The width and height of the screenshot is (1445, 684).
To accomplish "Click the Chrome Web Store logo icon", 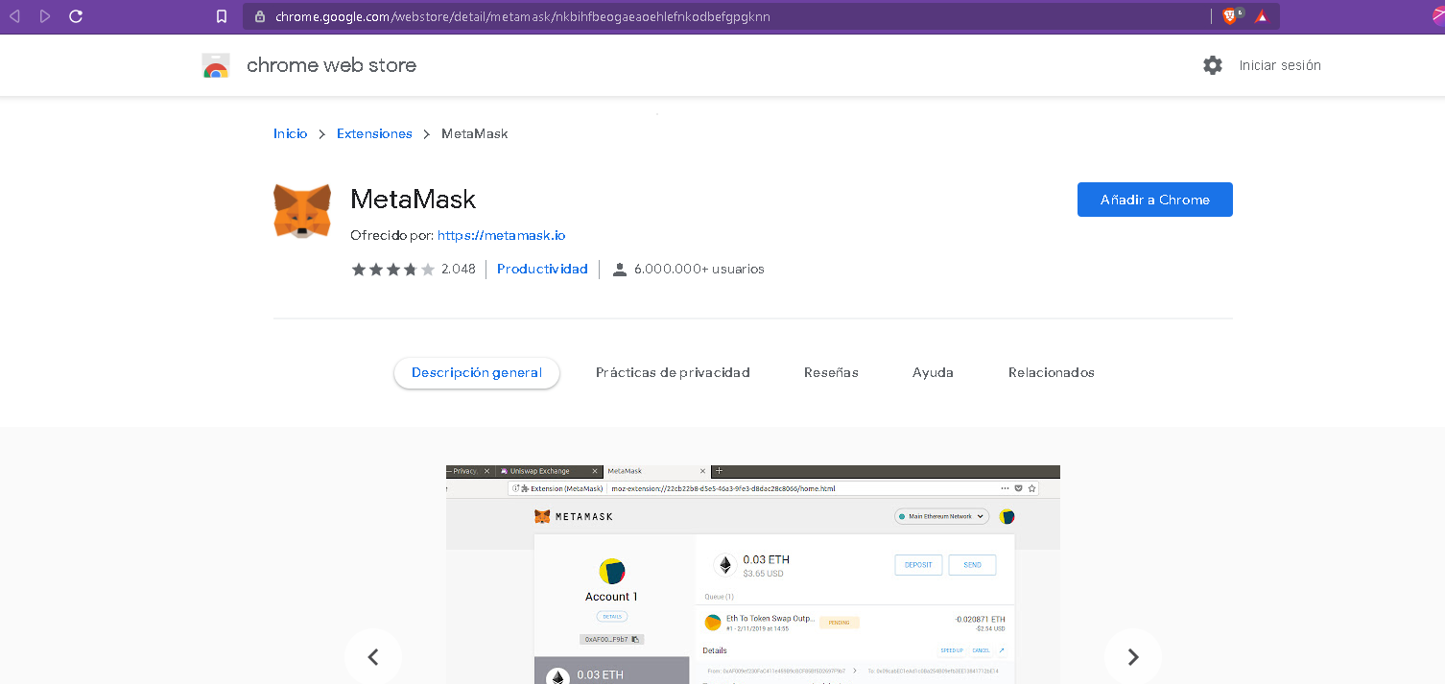I will (216, 65).
